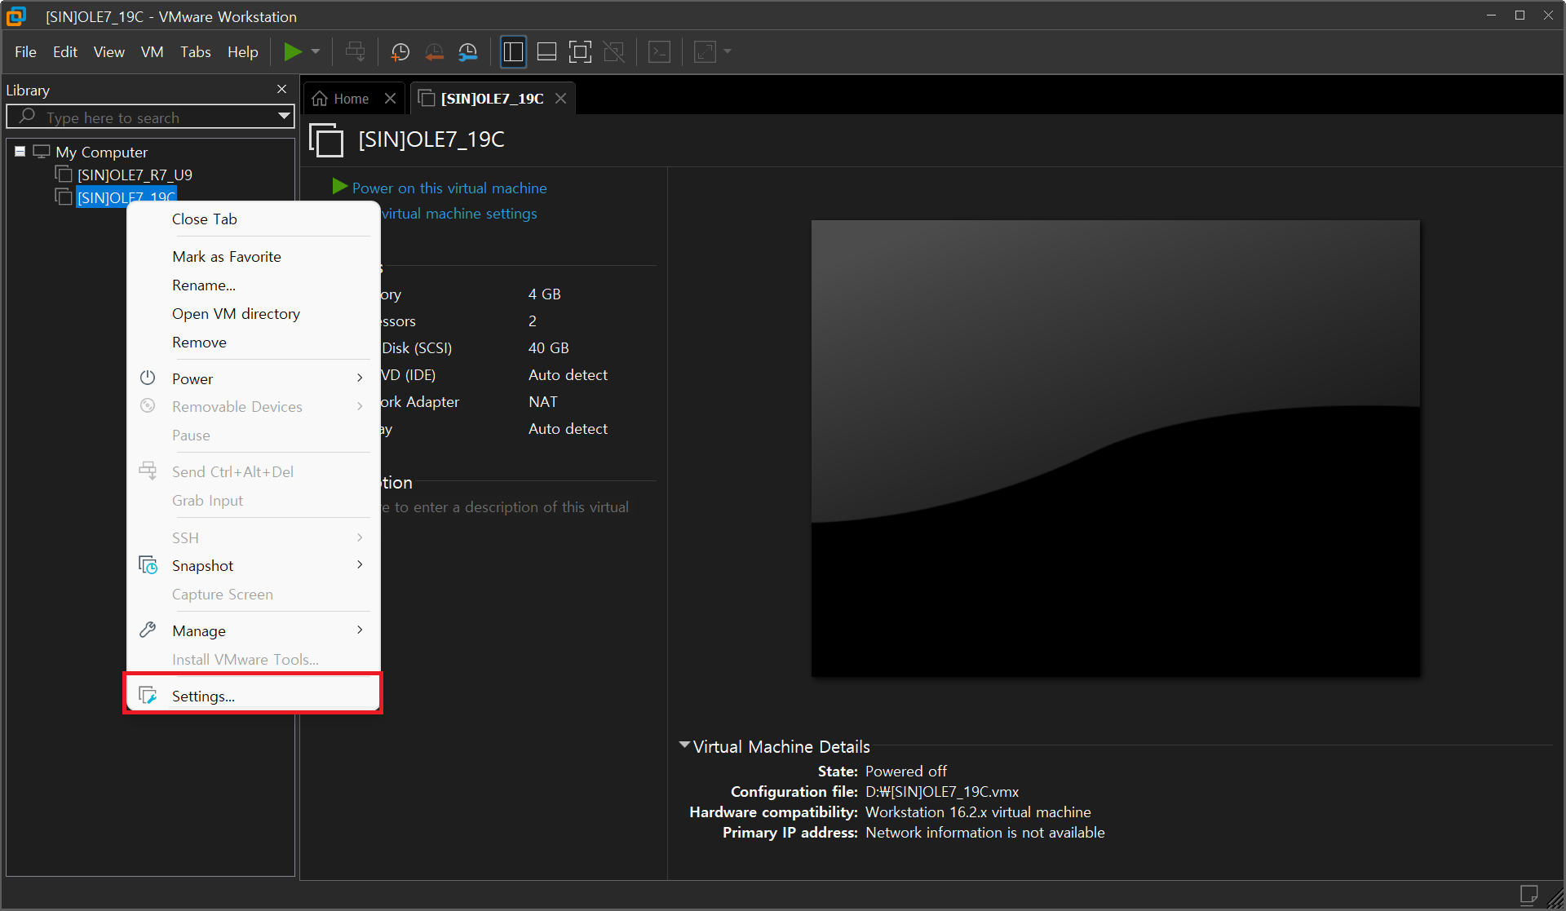Image resolution: width=1566 pixels, height=911 pixels.
Task: Open the power options dropdown arrow
Action: tap(316, 52)
